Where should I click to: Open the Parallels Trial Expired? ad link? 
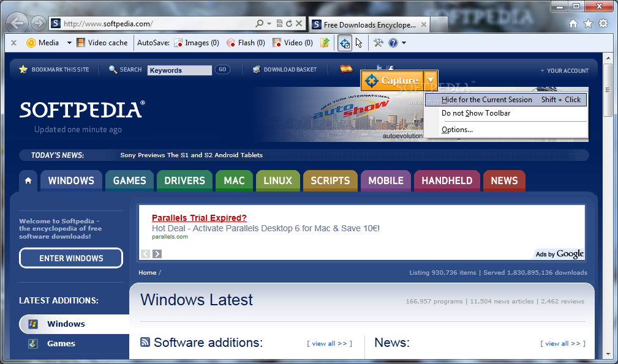pyautogui.click(x=199, y=218)
